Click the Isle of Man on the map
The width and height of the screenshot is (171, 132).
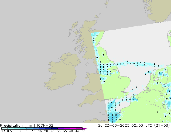click(x=87, y=64)
